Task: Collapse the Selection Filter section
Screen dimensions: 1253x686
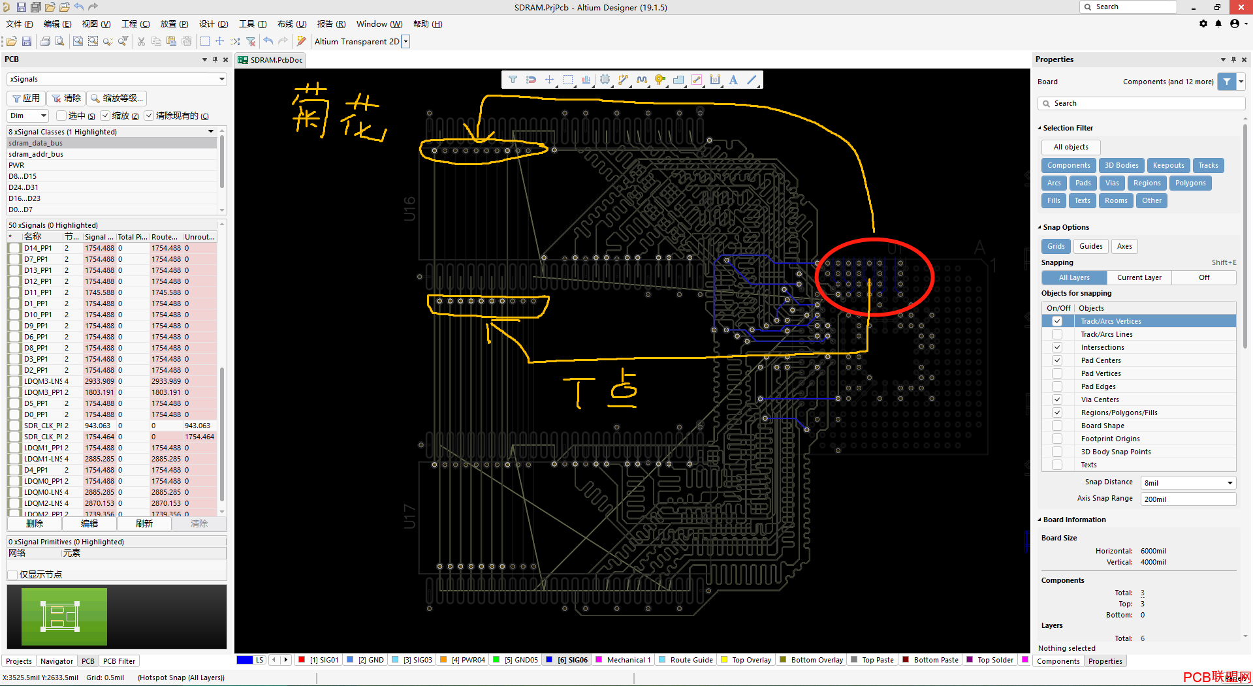Action: 1039,128
